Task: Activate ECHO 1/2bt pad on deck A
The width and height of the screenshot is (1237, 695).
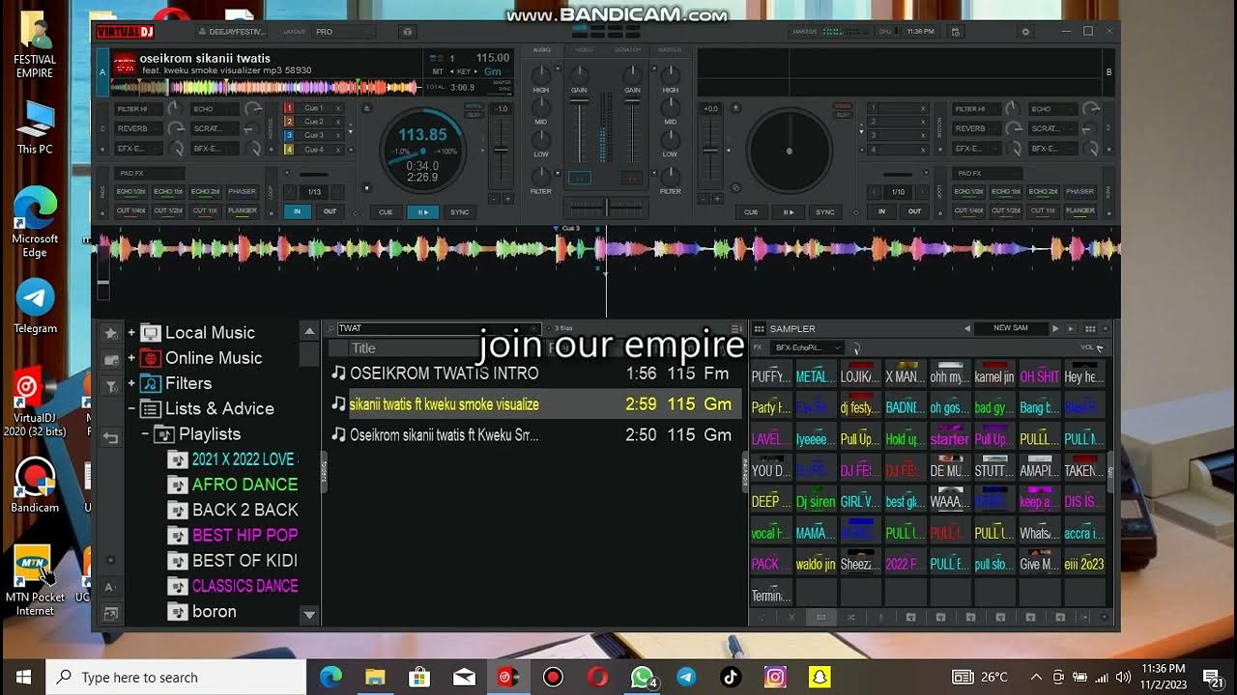Action: (131, 191)
